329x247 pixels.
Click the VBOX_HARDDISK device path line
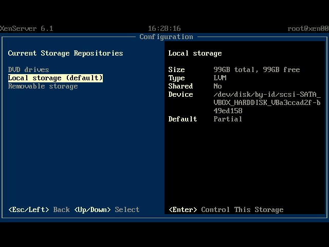(x=267, y=103)
